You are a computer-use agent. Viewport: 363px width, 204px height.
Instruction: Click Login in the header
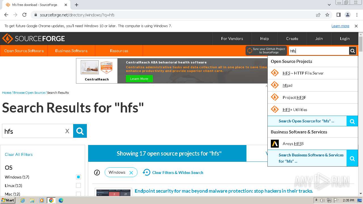pos(345,39)
